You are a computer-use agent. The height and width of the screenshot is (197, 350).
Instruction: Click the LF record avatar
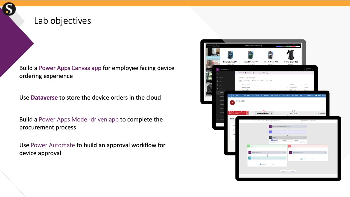[232, 103]
